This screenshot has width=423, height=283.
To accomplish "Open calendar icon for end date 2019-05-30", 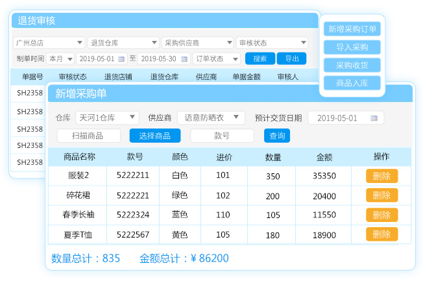I will pos(184,59).
